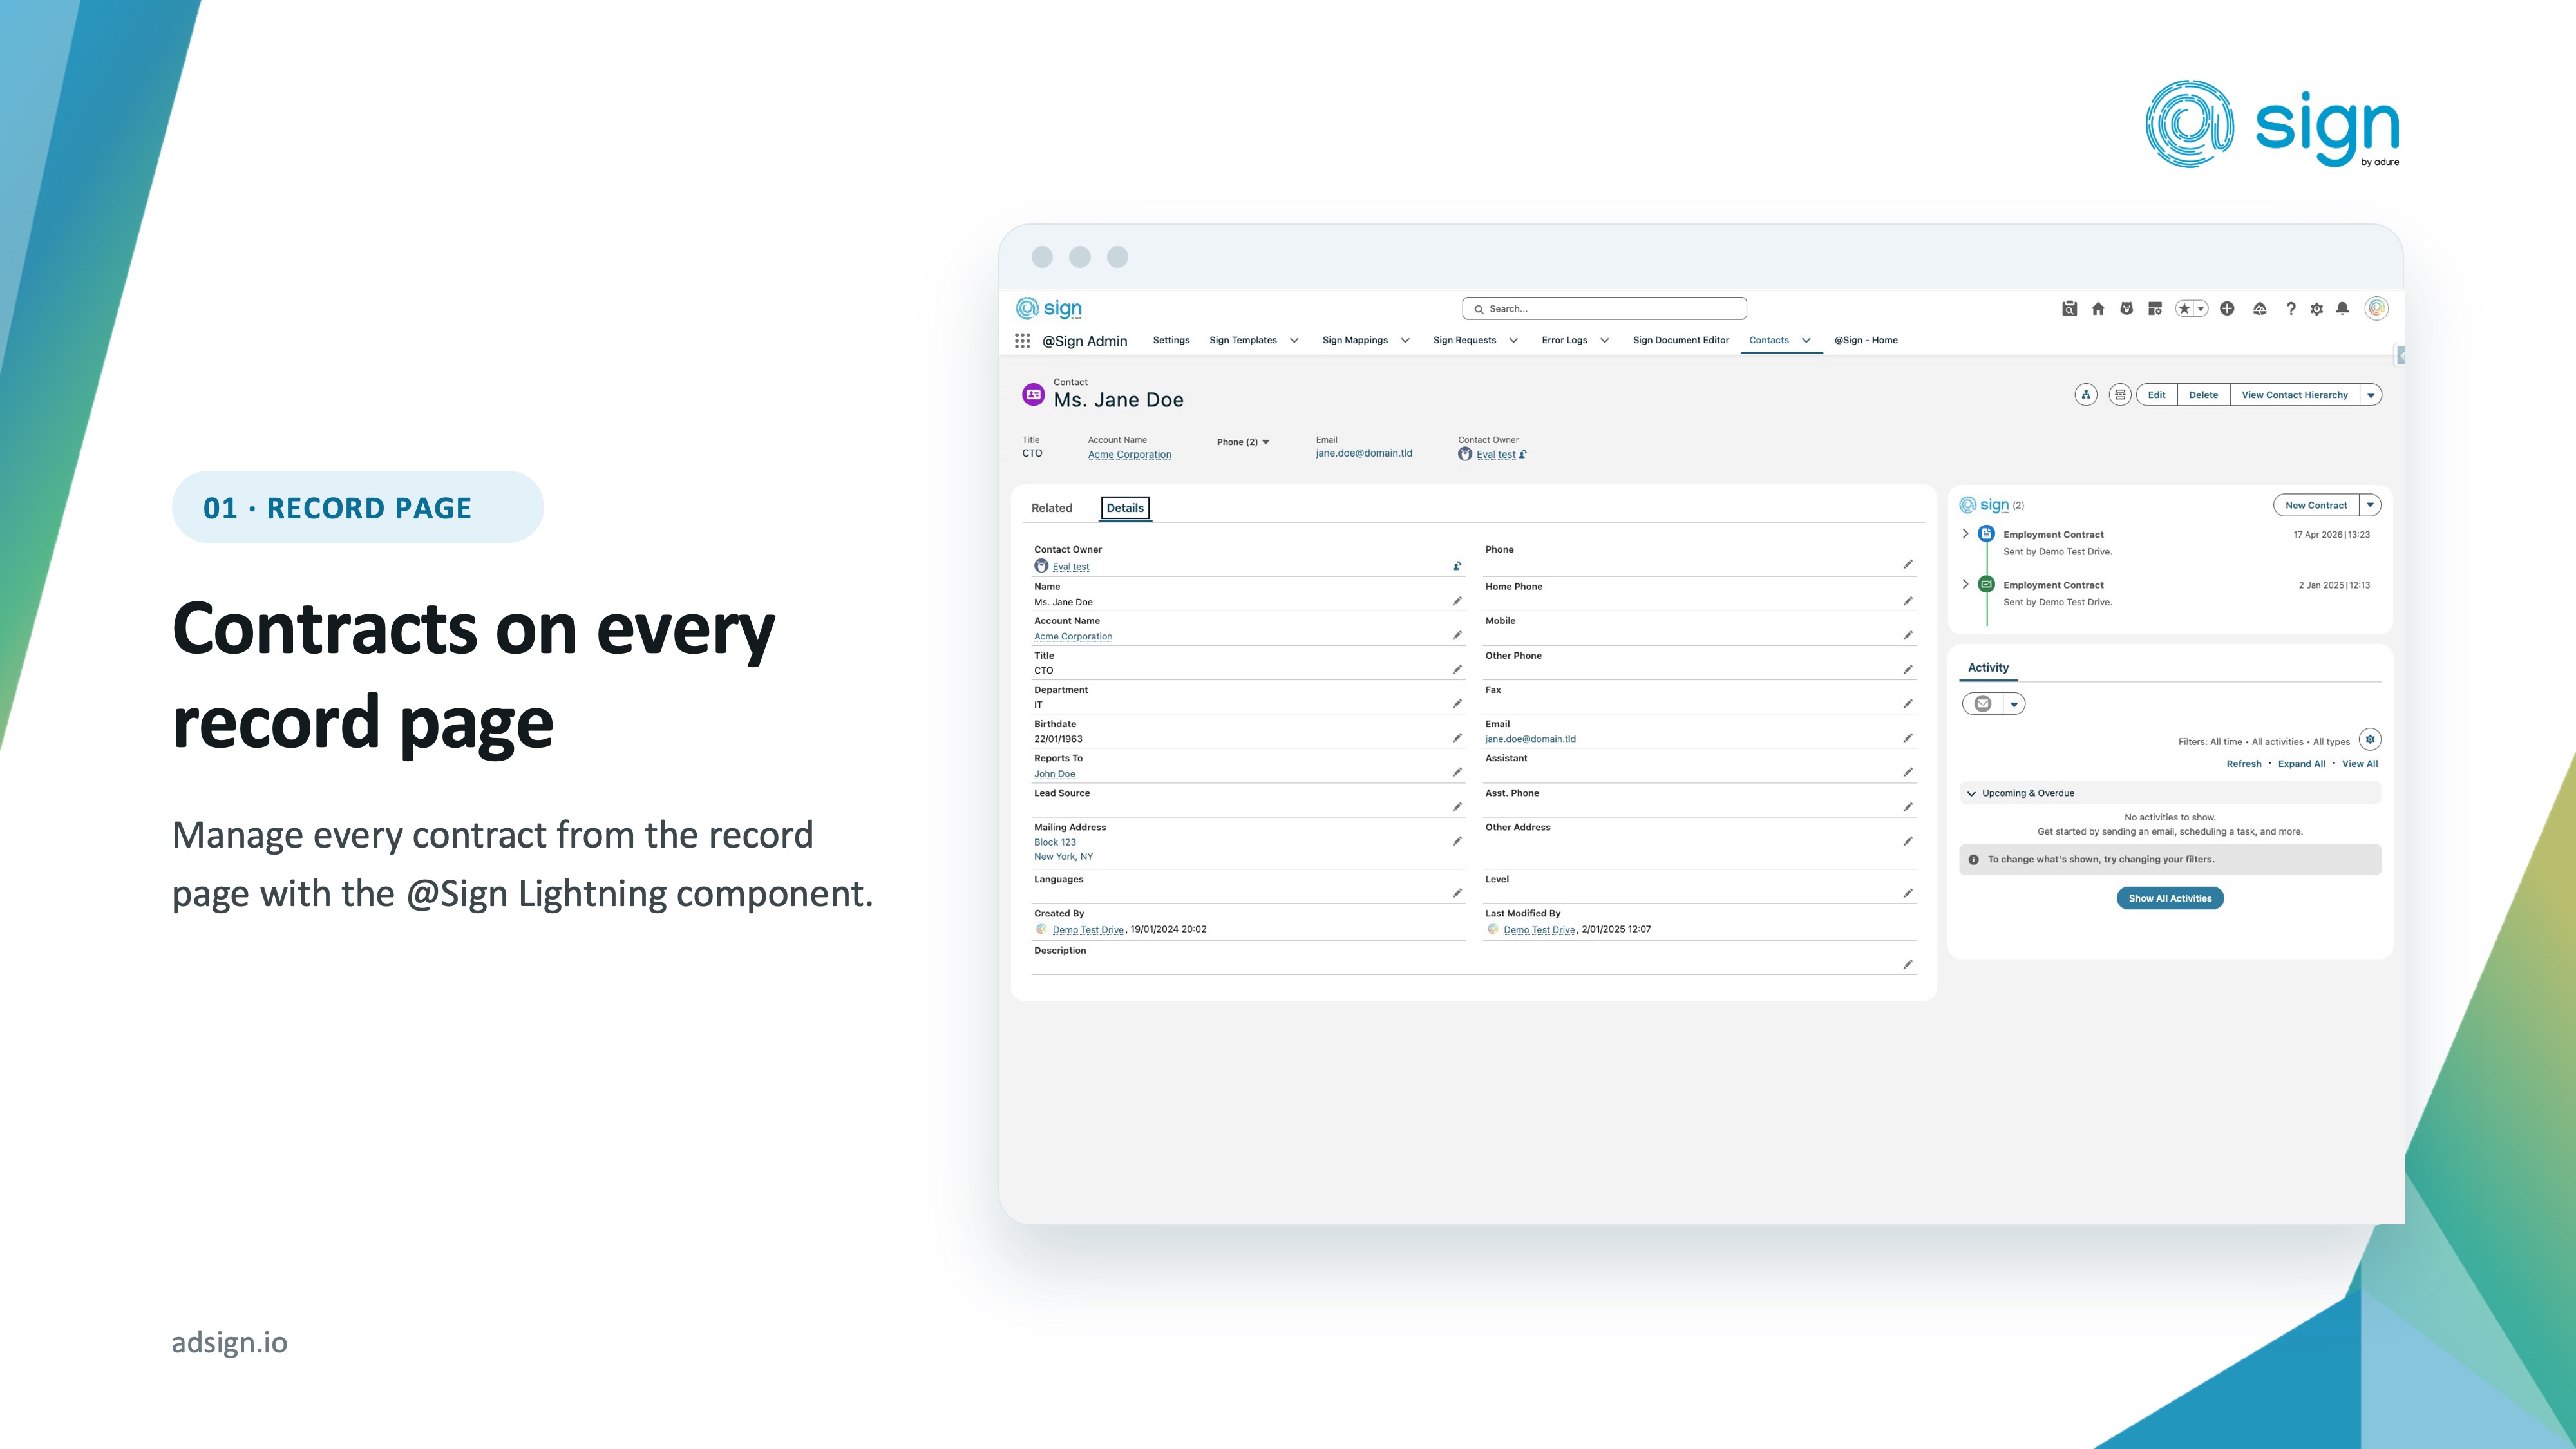Click the New Contract button
Image resolution: width=2576 pixels, height=1449 pixels.
2316,505
